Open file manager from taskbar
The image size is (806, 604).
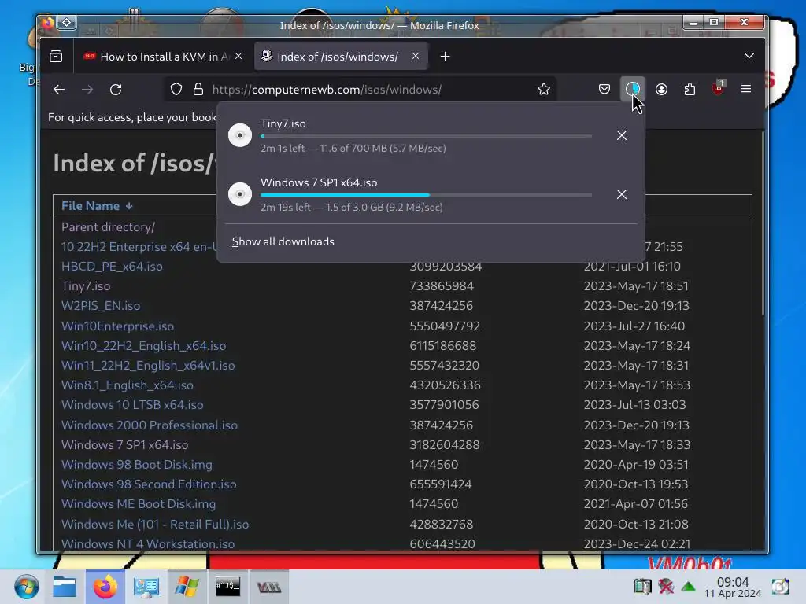[65, 587]
